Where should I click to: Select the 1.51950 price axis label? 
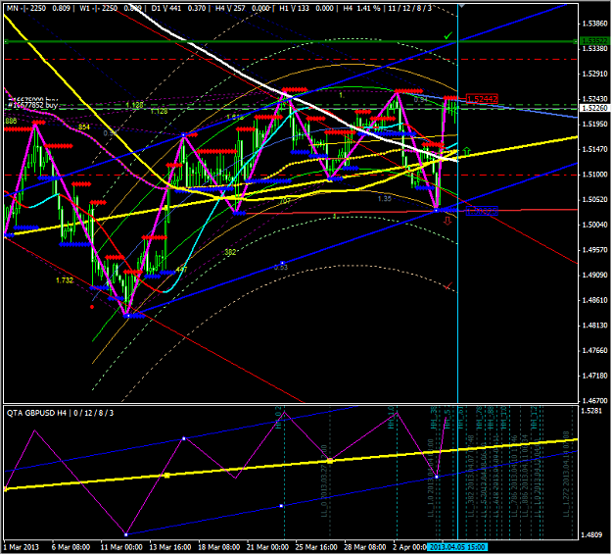pyautogui.click(x=594, y=124)
